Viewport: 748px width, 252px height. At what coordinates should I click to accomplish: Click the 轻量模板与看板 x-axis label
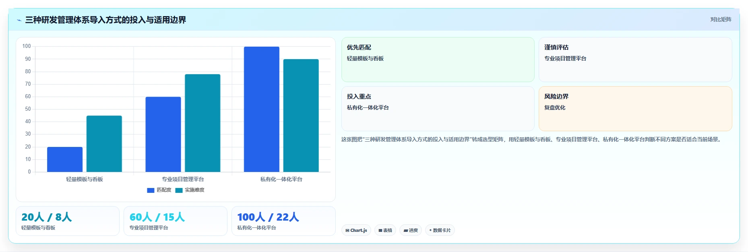tap(85, 179)
